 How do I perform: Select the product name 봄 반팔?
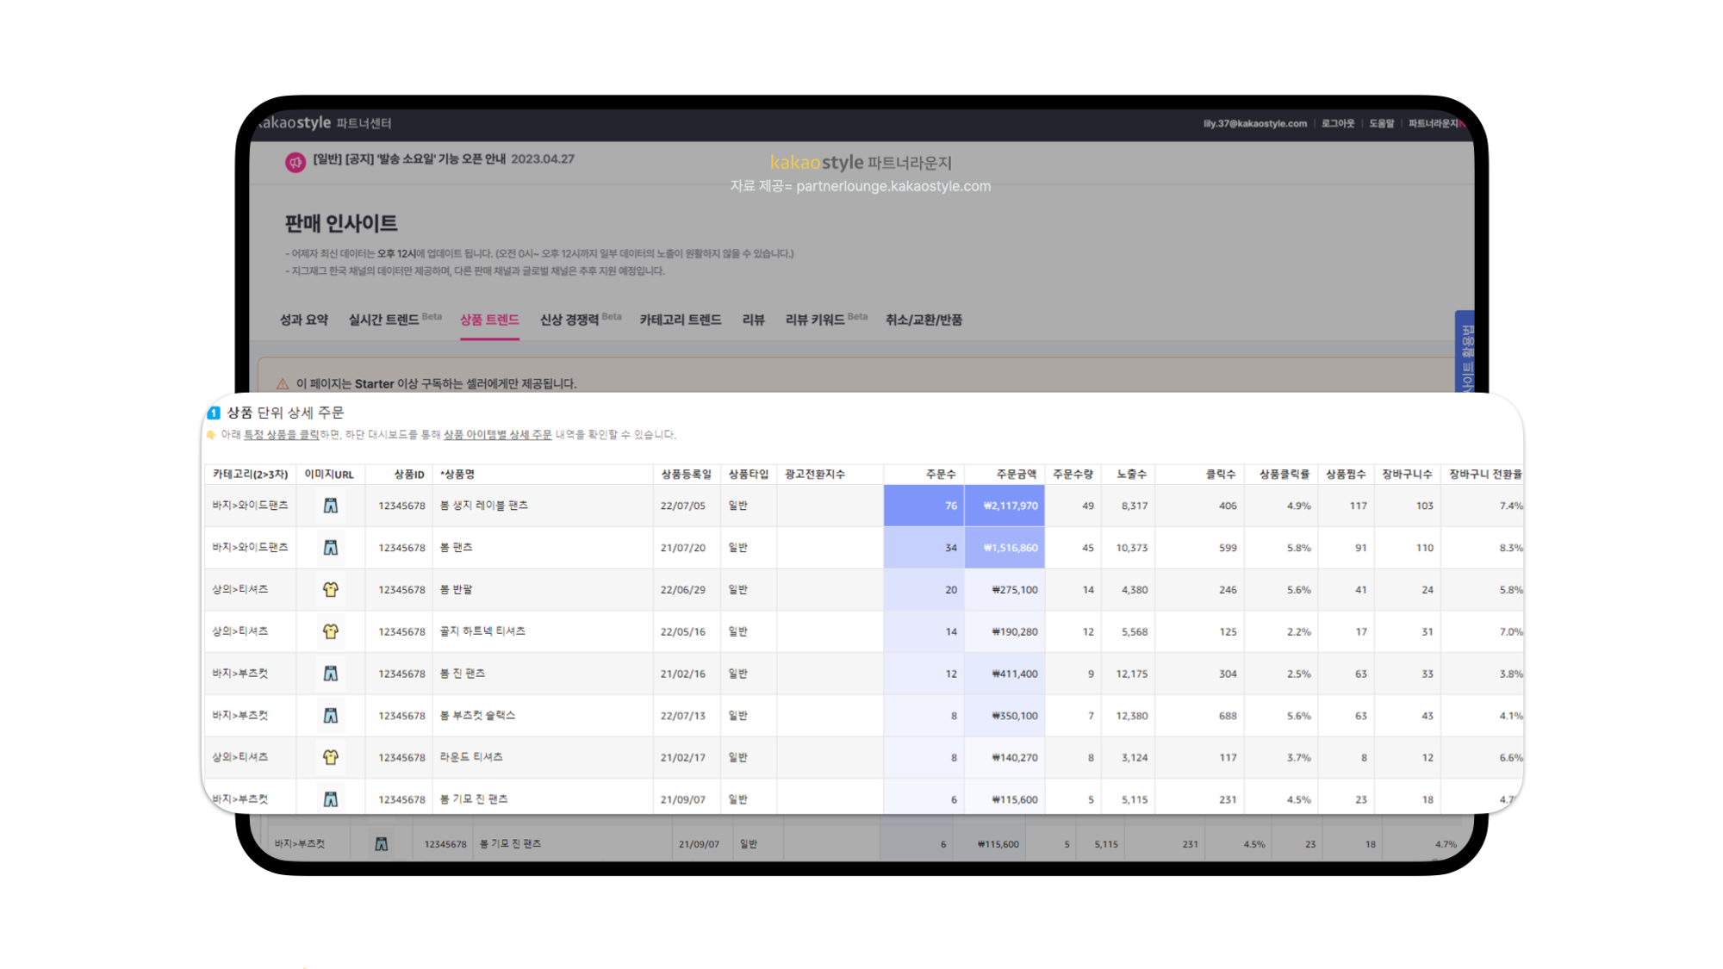point(456,590)
